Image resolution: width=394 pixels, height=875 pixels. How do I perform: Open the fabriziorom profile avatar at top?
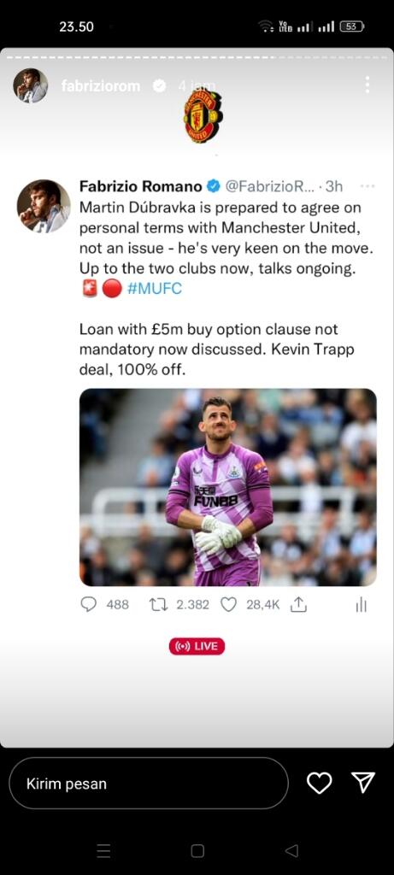click(31, 85)
